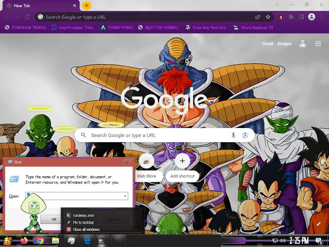The height and width of the screenshot is (247, 329).
Task: Open the Start menu from the taskbar
Action: tap(7, 241)
